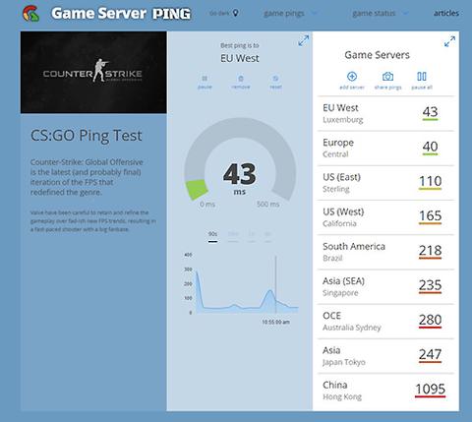Click the 43 ms reading in the gauge

coord(240,178)
